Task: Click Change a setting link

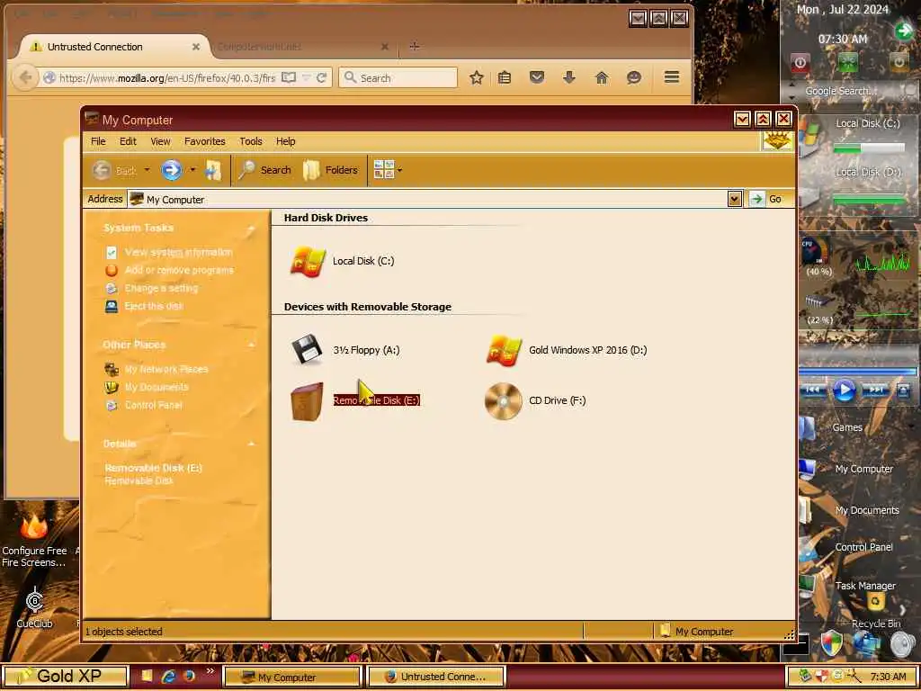Action: tap(161, 289)
